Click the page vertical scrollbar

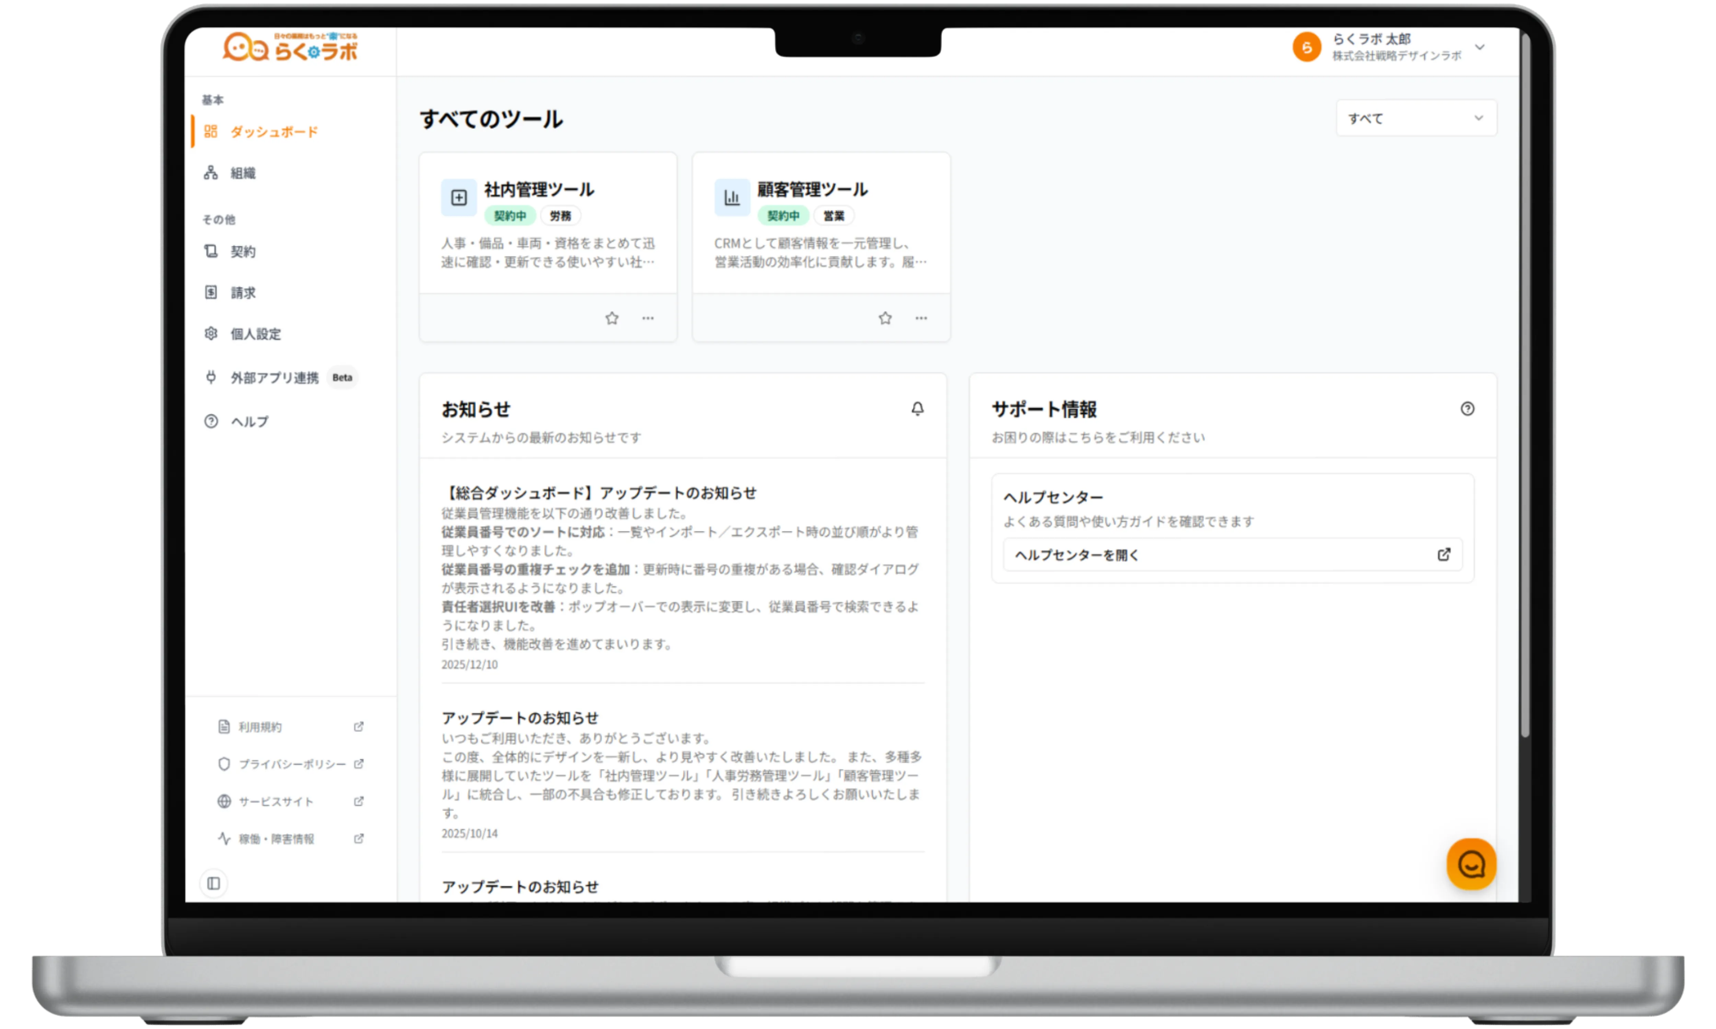1525,386
